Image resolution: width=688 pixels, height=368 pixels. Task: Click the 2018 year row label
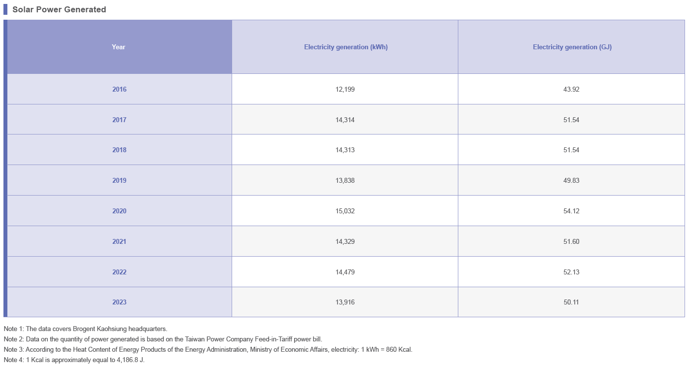click(x=119, y=150)
